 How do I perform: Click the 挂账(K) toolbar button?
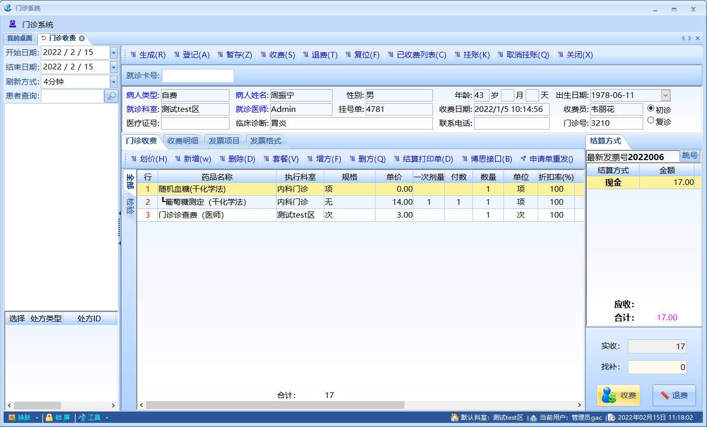[471, 55]
